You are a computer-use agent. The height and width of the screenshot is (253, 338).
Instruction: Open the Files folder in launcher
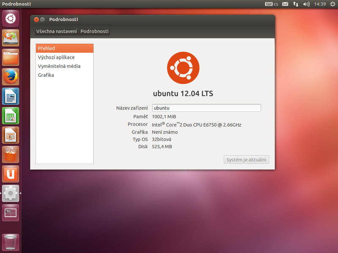click(11, 57)
